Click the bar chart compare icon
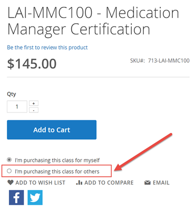 pos(79,183)
